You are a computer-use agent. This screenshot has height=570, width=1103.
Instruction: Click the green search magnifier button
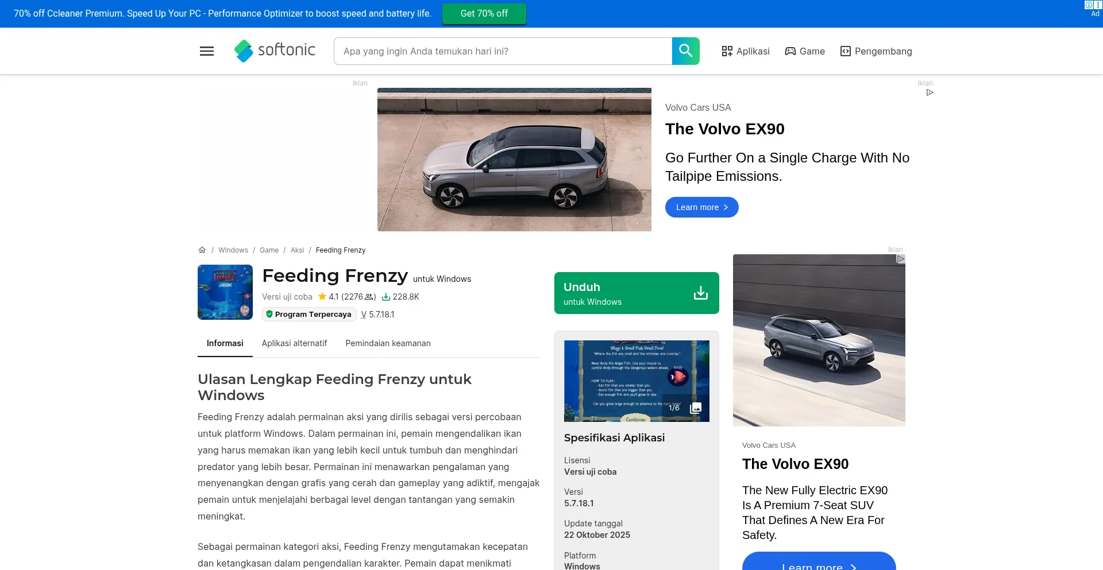pyautogui.click(x=686, y=51)
